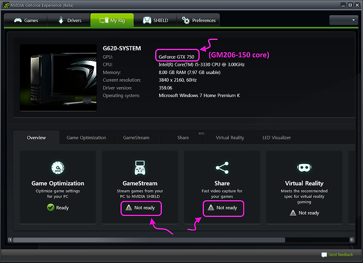Switch to Game Optimization sub-tab
This screenshot has height=263, width=363.
click(86, 138)
